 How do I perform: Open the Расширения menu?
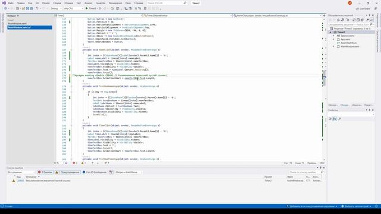pyautogui.click(x=115, y=3)
